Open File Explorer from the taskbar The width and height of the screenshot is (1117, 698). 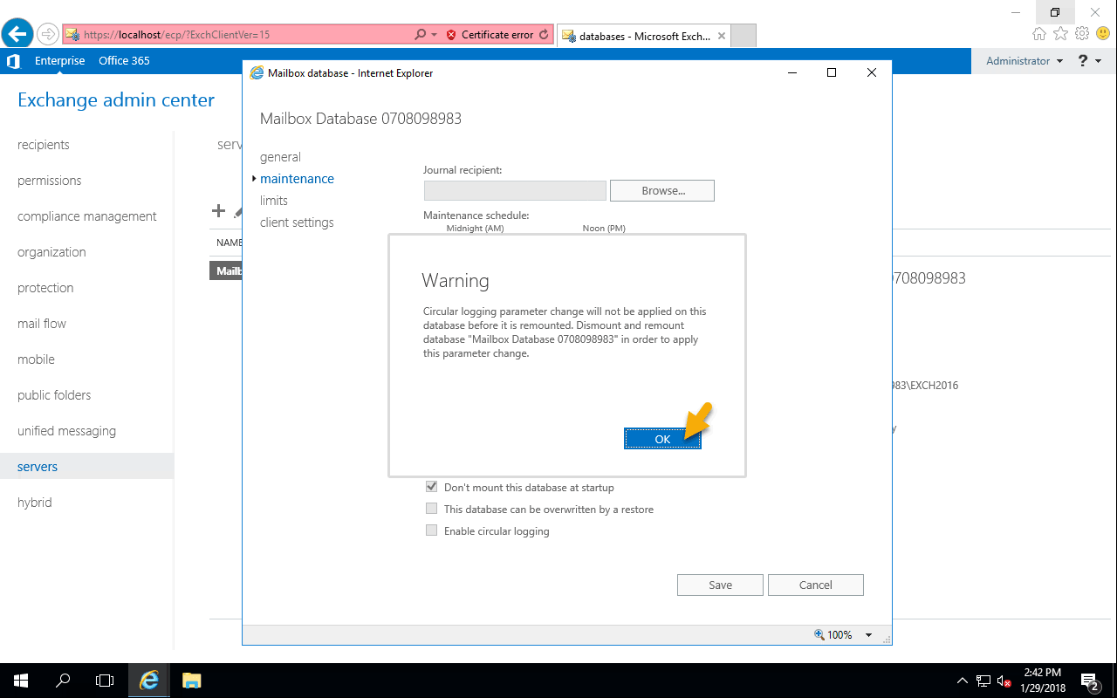pyautogui.click(x=191, y=681)
